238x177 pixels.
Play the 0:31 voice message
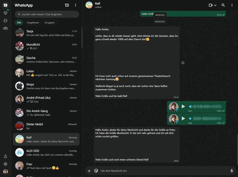click(183, 107)
